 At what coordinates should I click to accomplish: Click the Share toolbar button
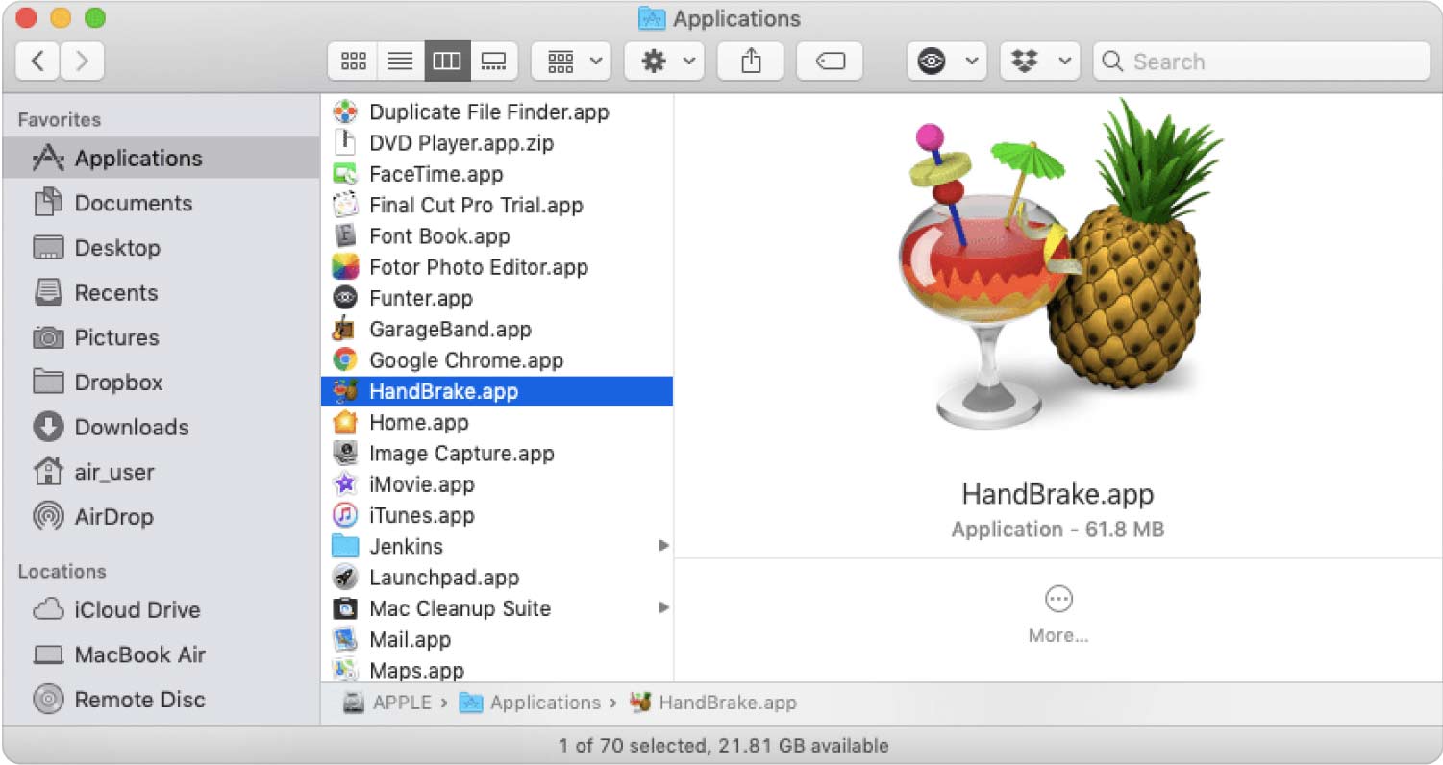pyautogui.click(x=752, y=62)
